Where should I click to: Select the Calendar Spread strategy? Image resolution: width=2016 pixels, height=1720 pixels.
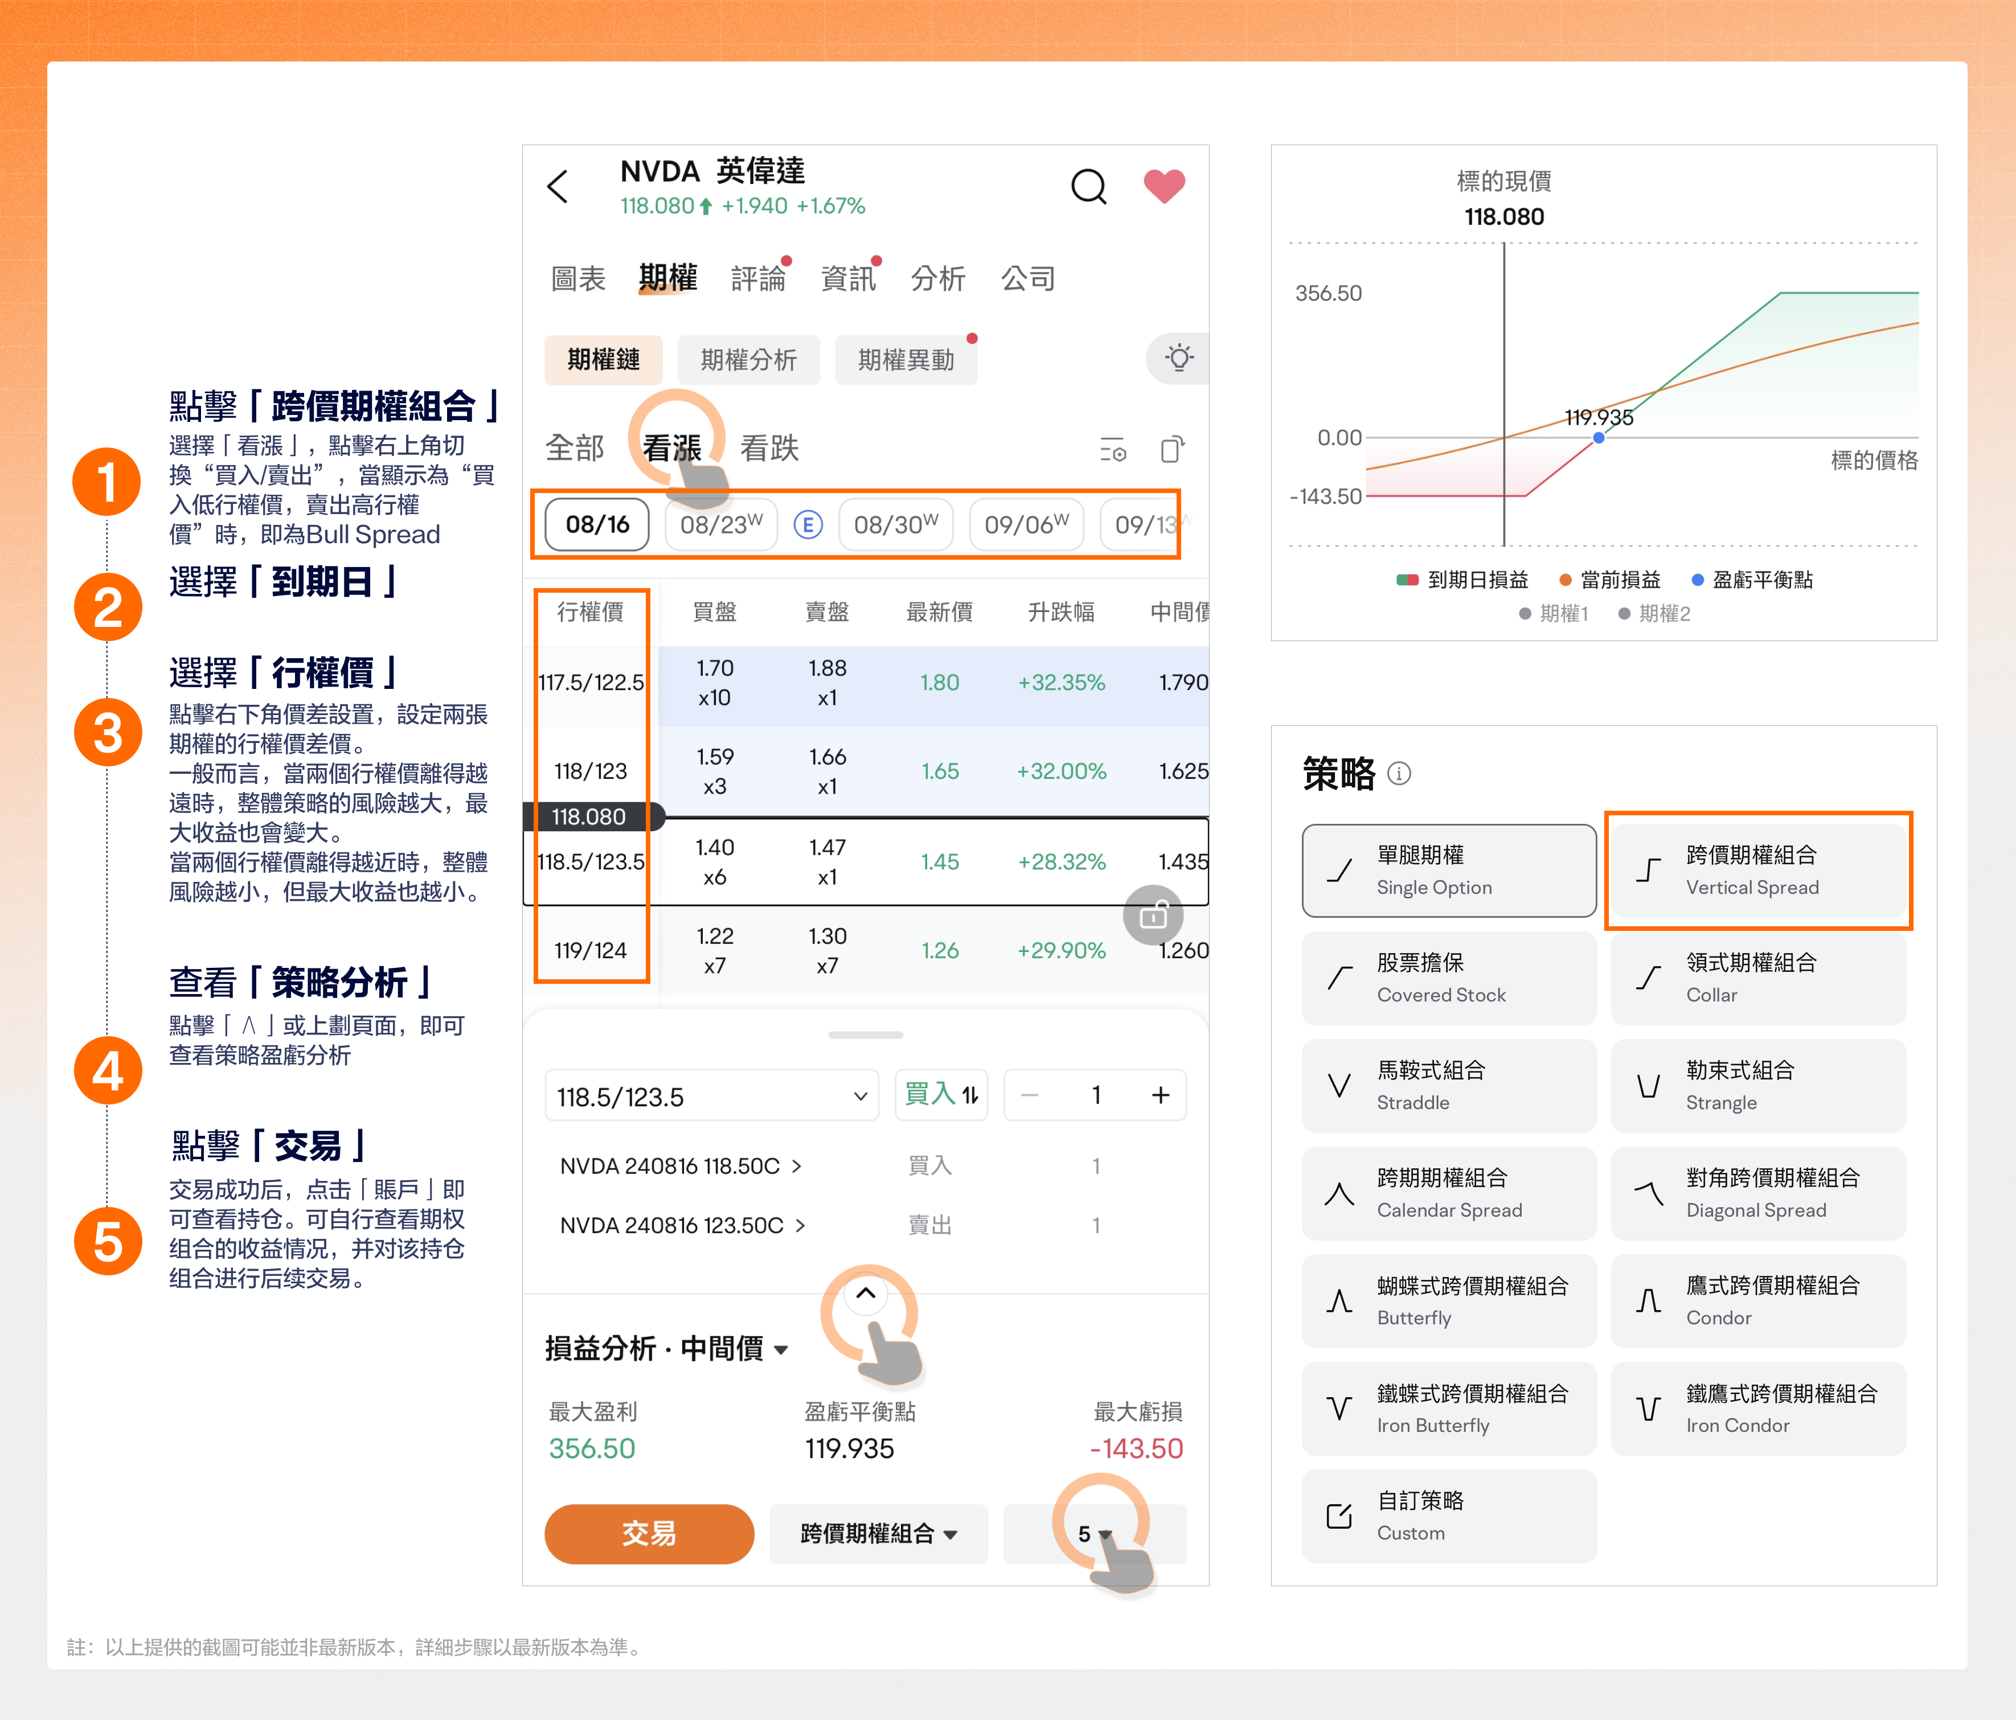coord(1449,1194)
